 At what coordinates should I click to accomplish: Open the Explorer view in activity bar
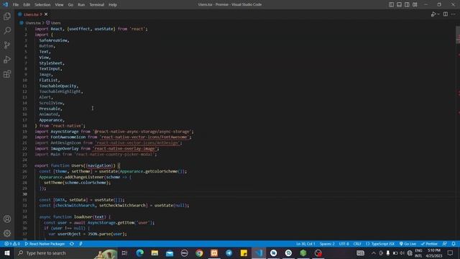pyautogui.click(x=7, y=16)
